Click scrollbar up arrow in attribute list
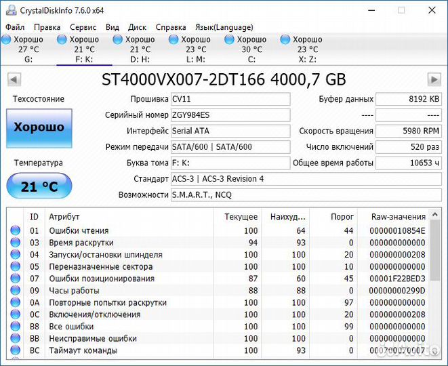Screen dimensions: 448x366 tap(435, 214)
